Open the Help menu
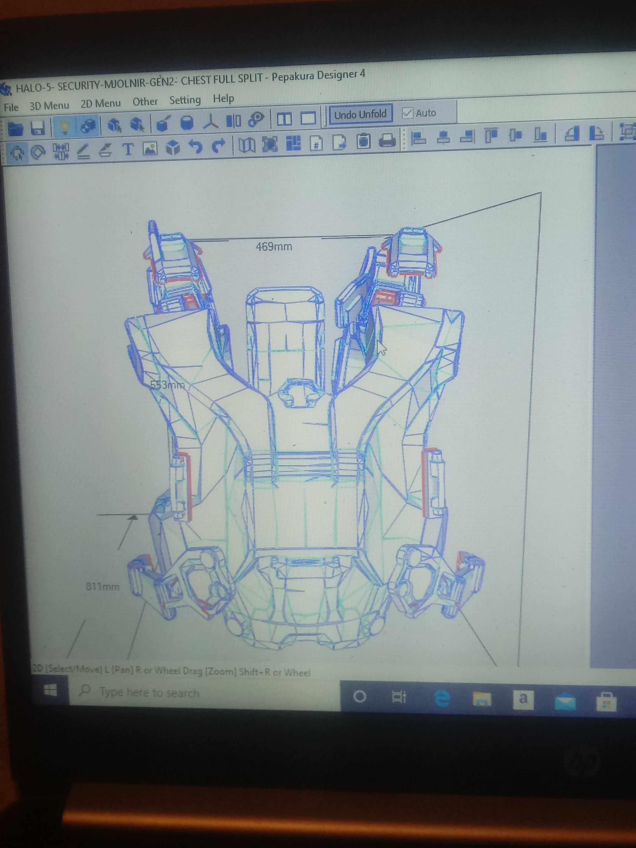 pos(223,98)
